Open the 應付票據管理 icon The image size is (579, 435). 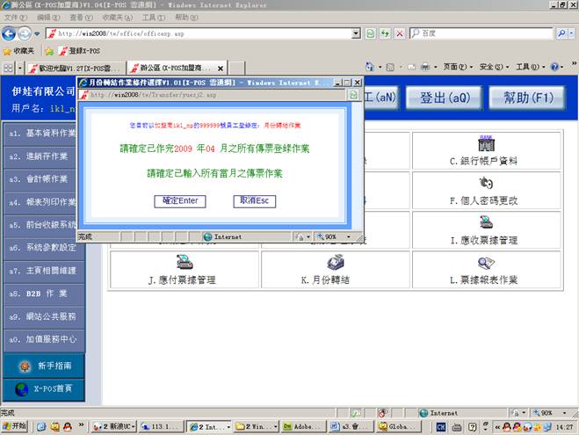coord(185,262)
